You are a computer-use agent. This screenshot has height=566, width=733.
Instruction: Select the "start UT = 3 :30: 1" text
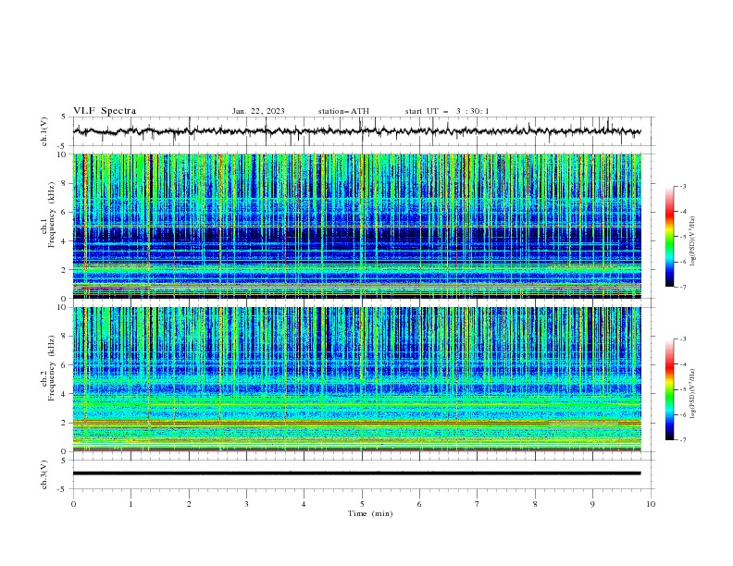(x=447, y=111)
